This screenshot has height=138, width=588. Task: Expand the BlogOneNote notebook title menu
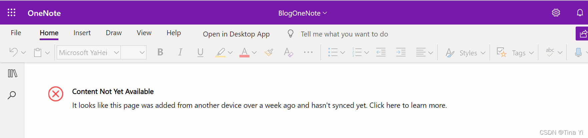[303, 13]
